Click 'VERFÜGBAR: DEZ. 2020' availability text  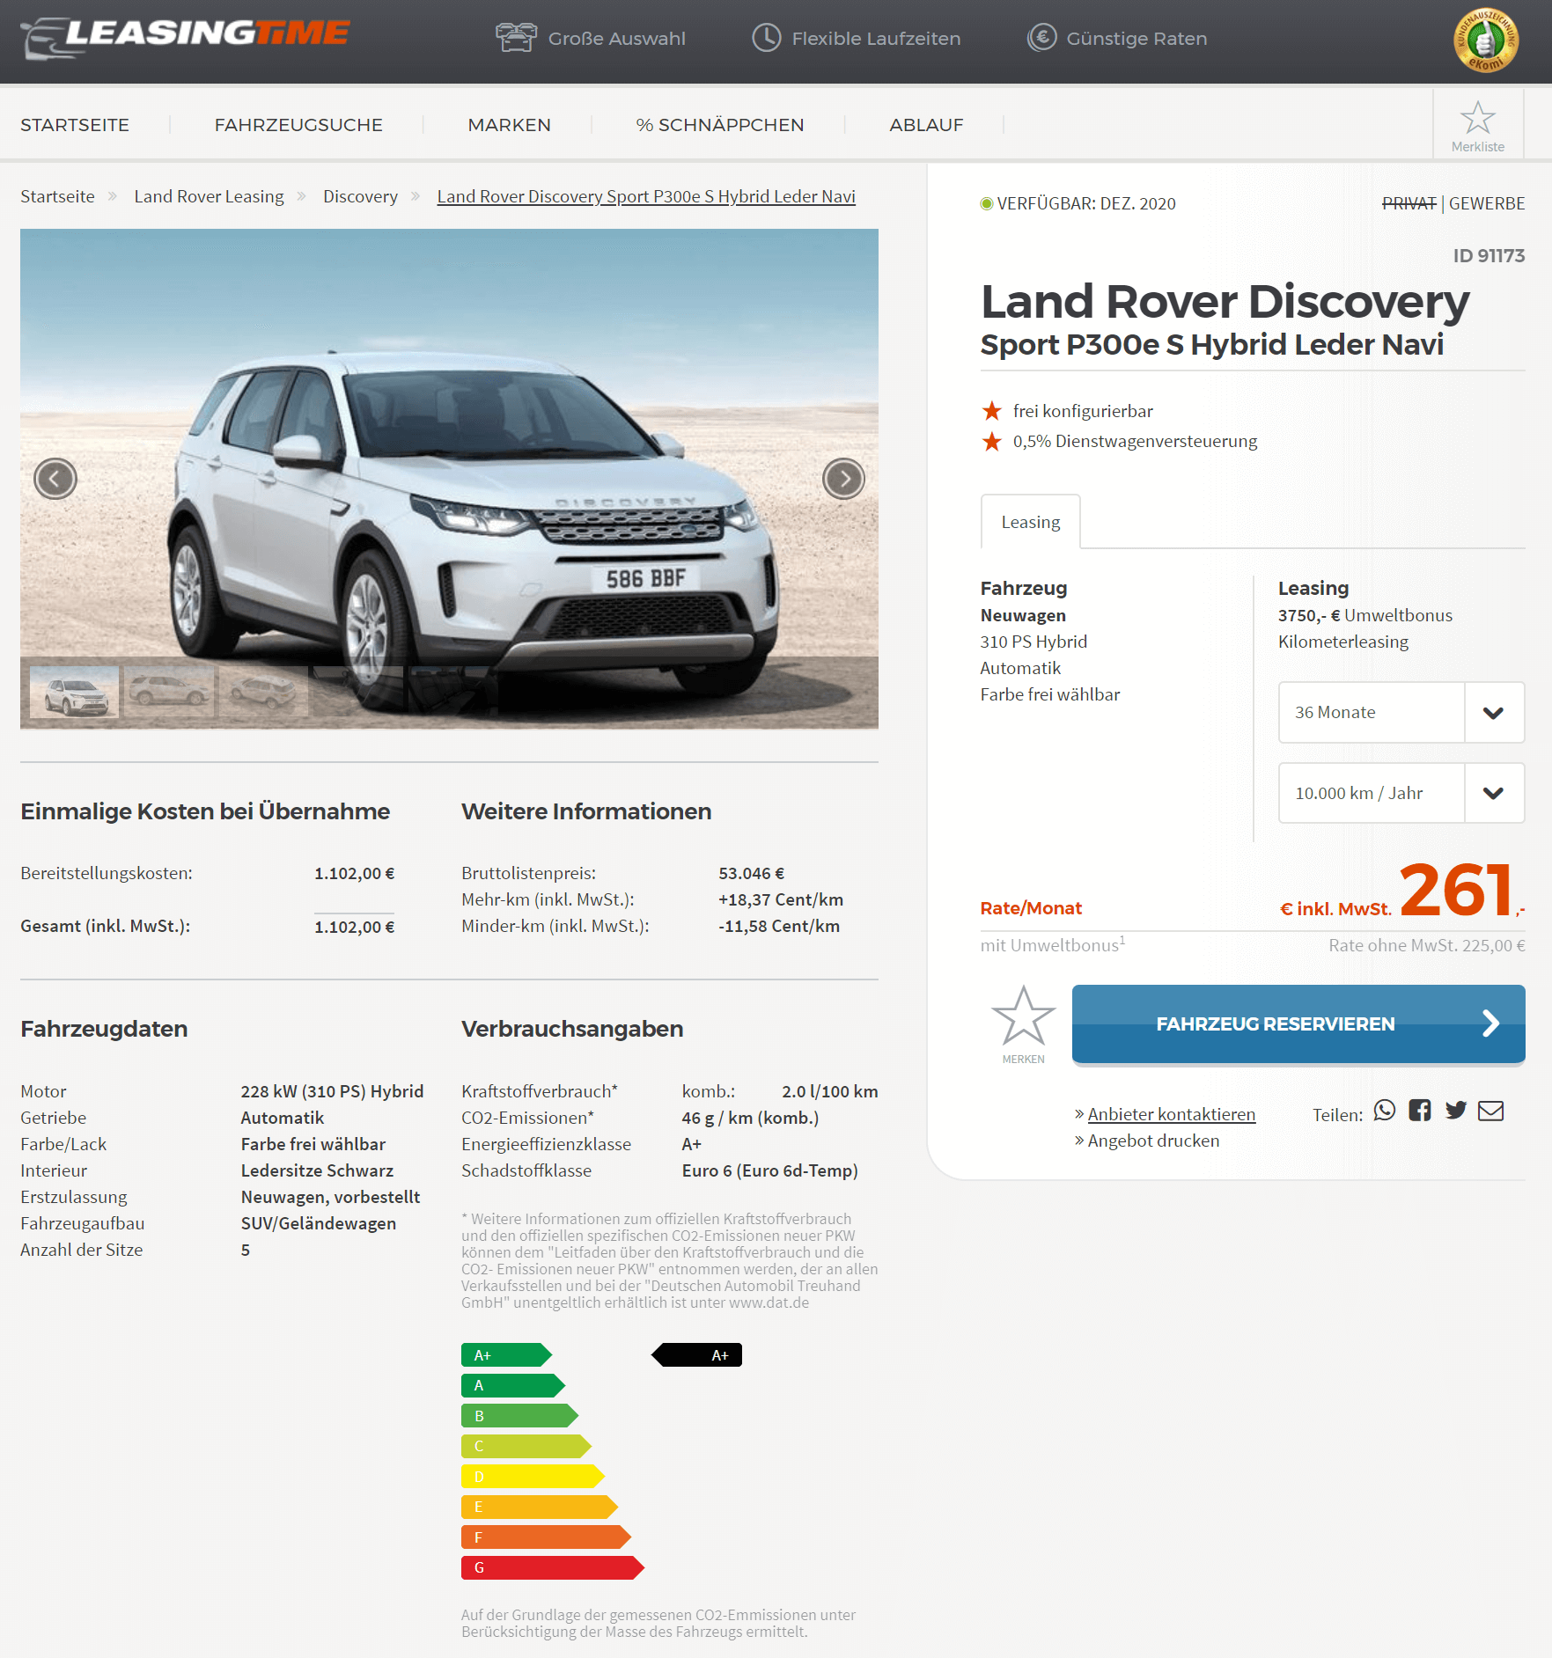coord(1086,203)
